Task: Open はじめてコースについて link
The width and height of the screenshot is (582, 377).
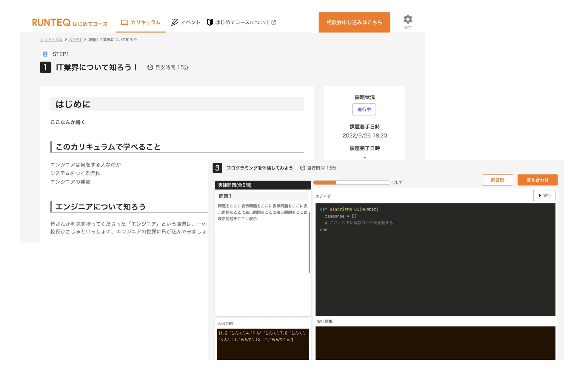Action: tap(242, 22)
